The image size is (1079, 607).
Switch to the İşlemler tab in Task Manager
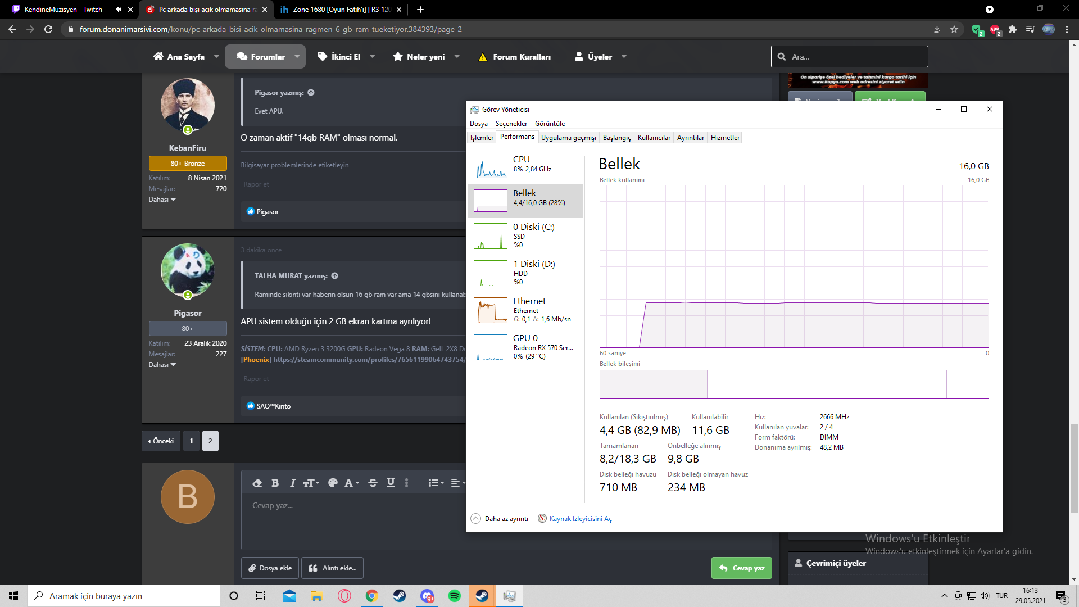coord(482,138)
